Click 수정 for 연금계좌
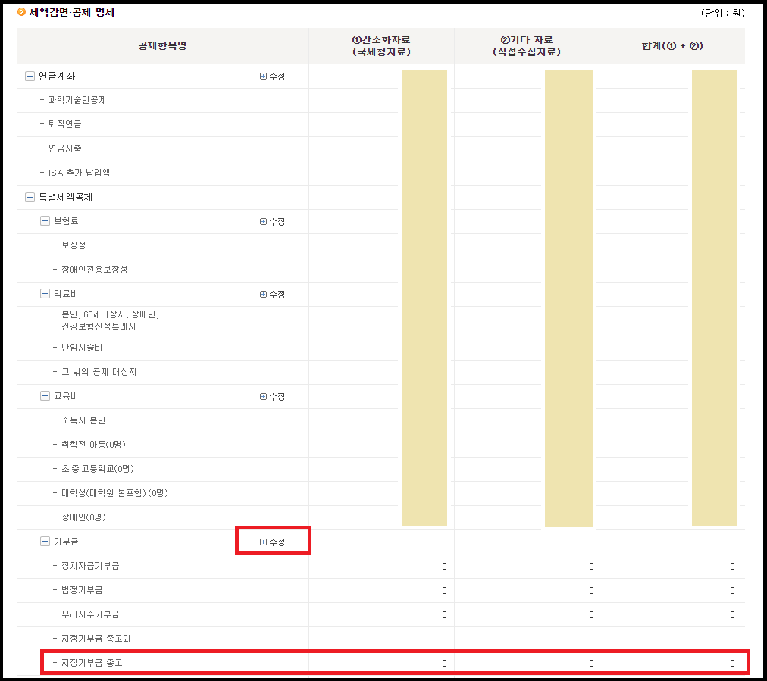767x681 pixels. 272,77
